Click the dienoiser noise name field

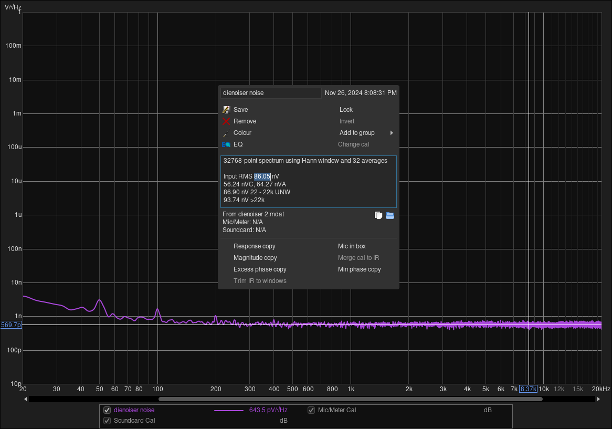click(271, 93)
